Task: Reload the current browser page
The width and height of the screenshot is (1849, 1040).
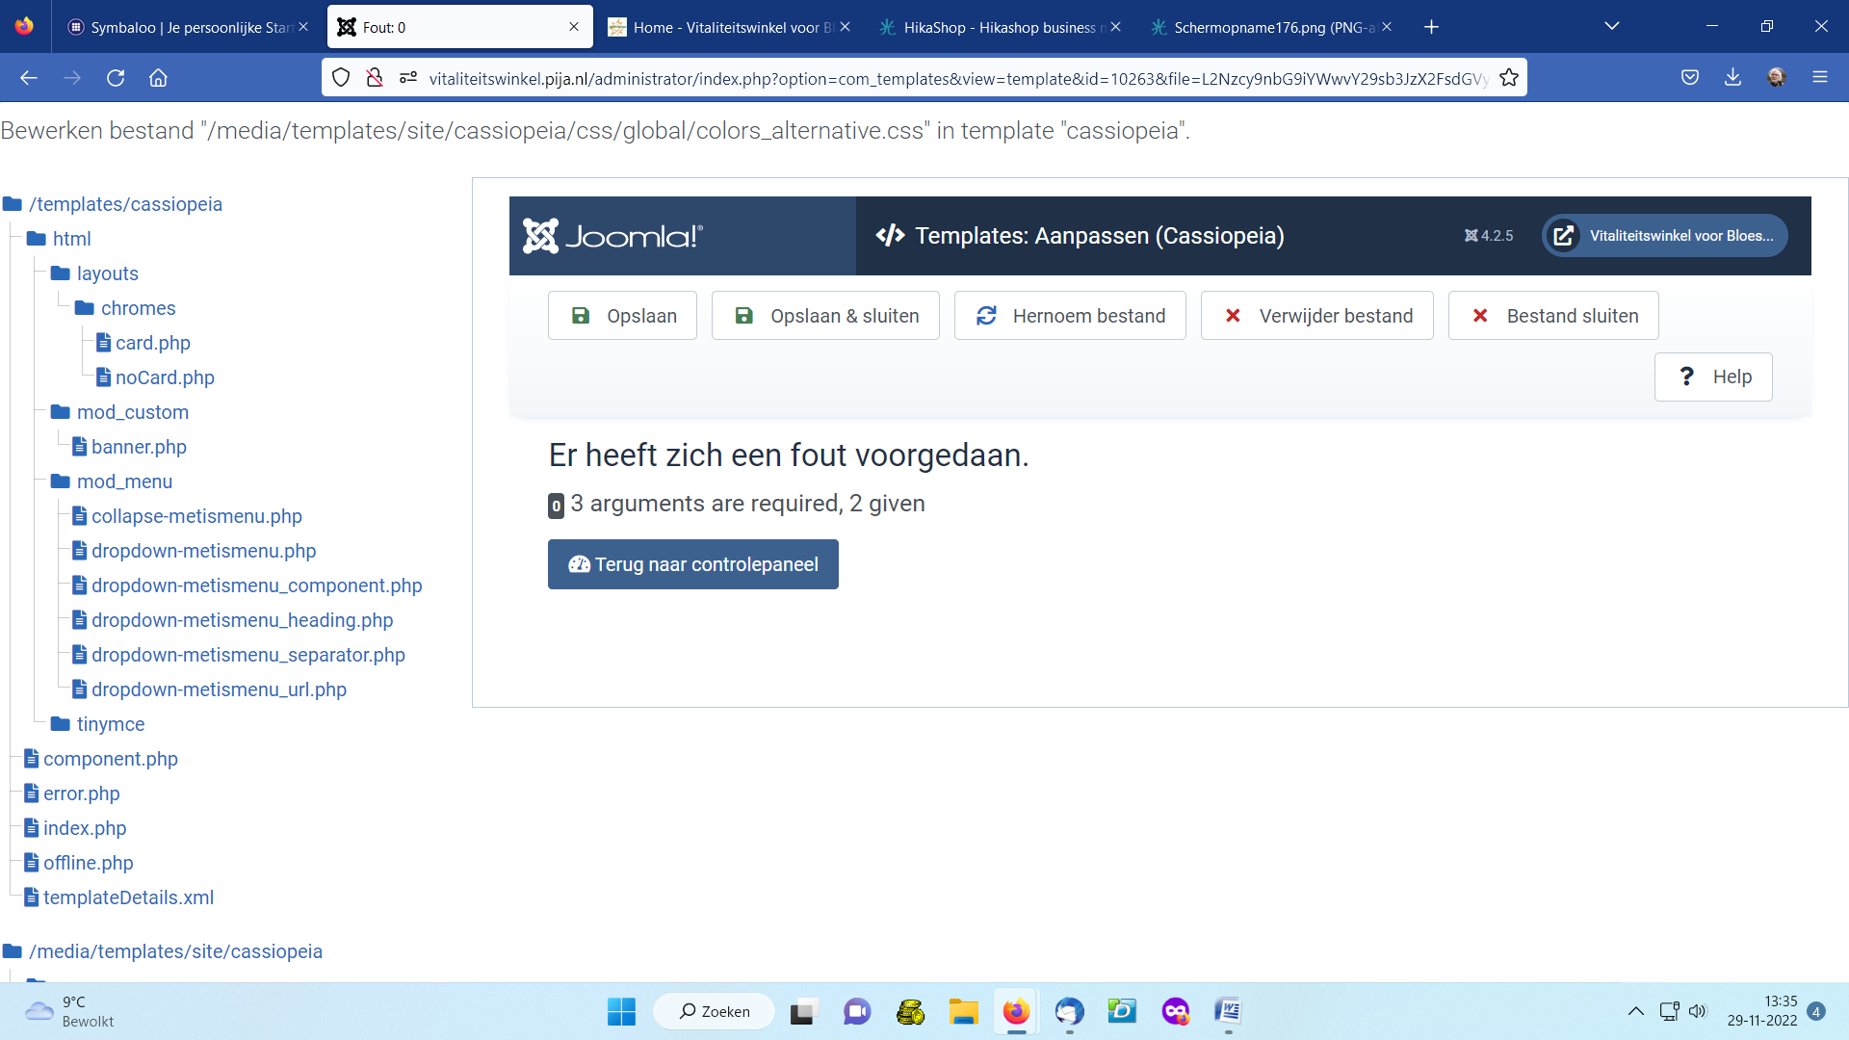Action: coord(116,78)
